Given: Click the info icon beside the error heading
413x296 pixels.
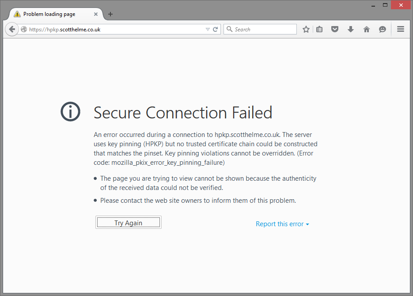Looking at the screenshot, I should 70,111.
